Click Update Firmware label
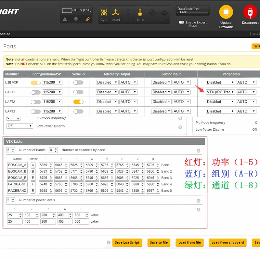Image resolution: width=260 pixels, height=260 pixels. (x=226, y=25)
